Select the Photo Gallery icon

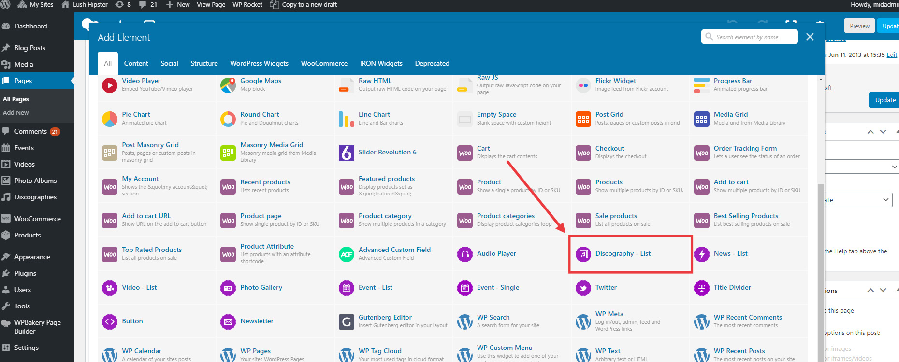tap(228, 288)
